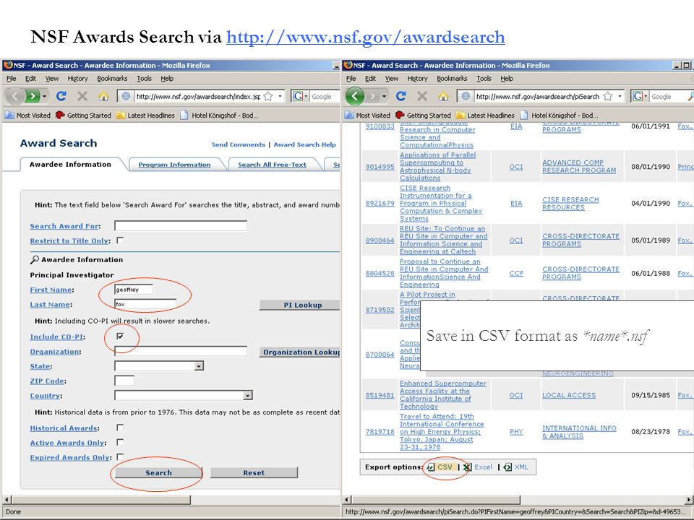This screenshot has width=694, height=520.
Task: Click the ZIP Code field
Action: click(124, 381)
